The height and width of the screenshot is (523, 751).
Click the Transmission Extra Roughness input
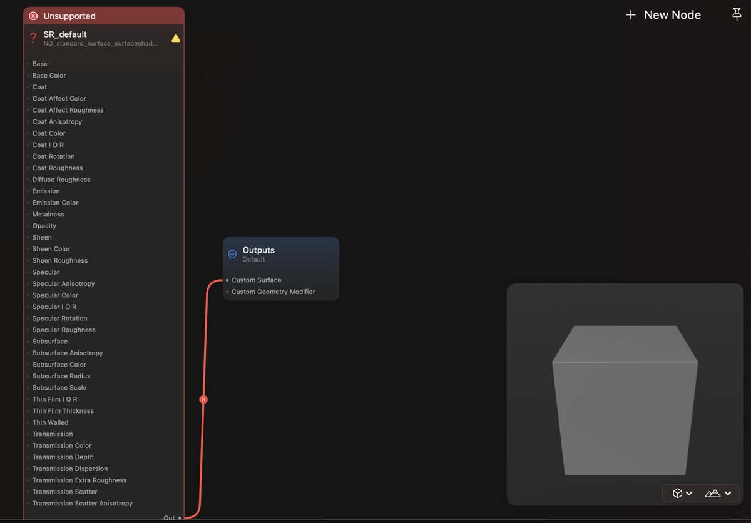79,480
